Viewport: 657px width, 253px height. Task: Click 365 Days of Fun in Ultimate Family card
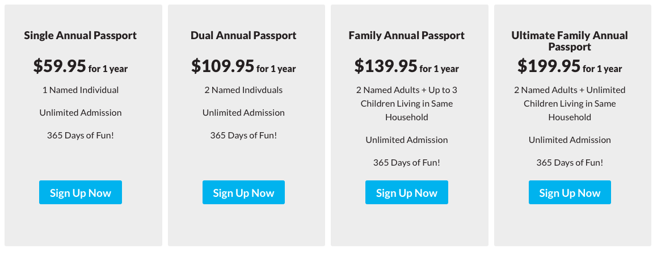[570, 162]
